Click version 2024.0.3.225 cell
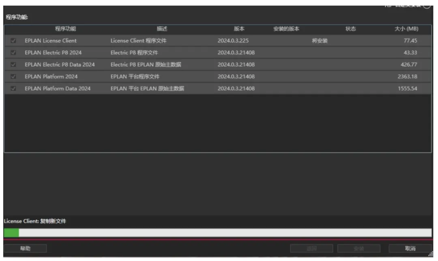The image size is (438, 261). [233, 41]
